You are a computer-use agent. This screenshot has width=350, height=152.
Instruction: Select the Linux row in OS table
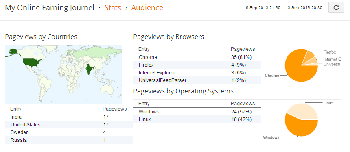(x=197, y=119)
